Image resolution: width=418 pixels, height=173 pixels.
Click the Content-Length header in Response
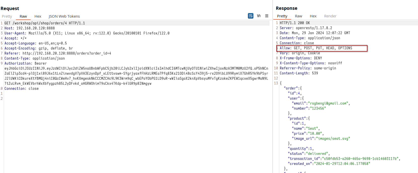coord(299,73)
